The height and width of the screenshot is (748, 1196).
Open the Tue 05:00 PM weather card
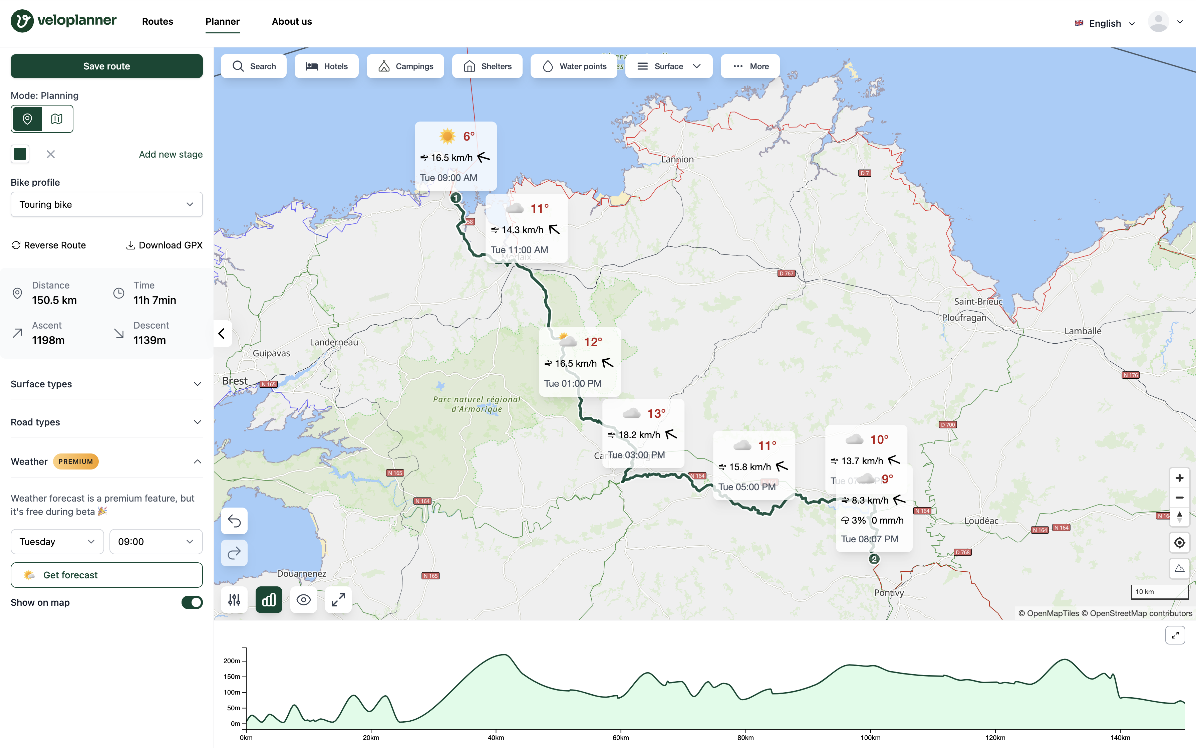tap(754, 465)
